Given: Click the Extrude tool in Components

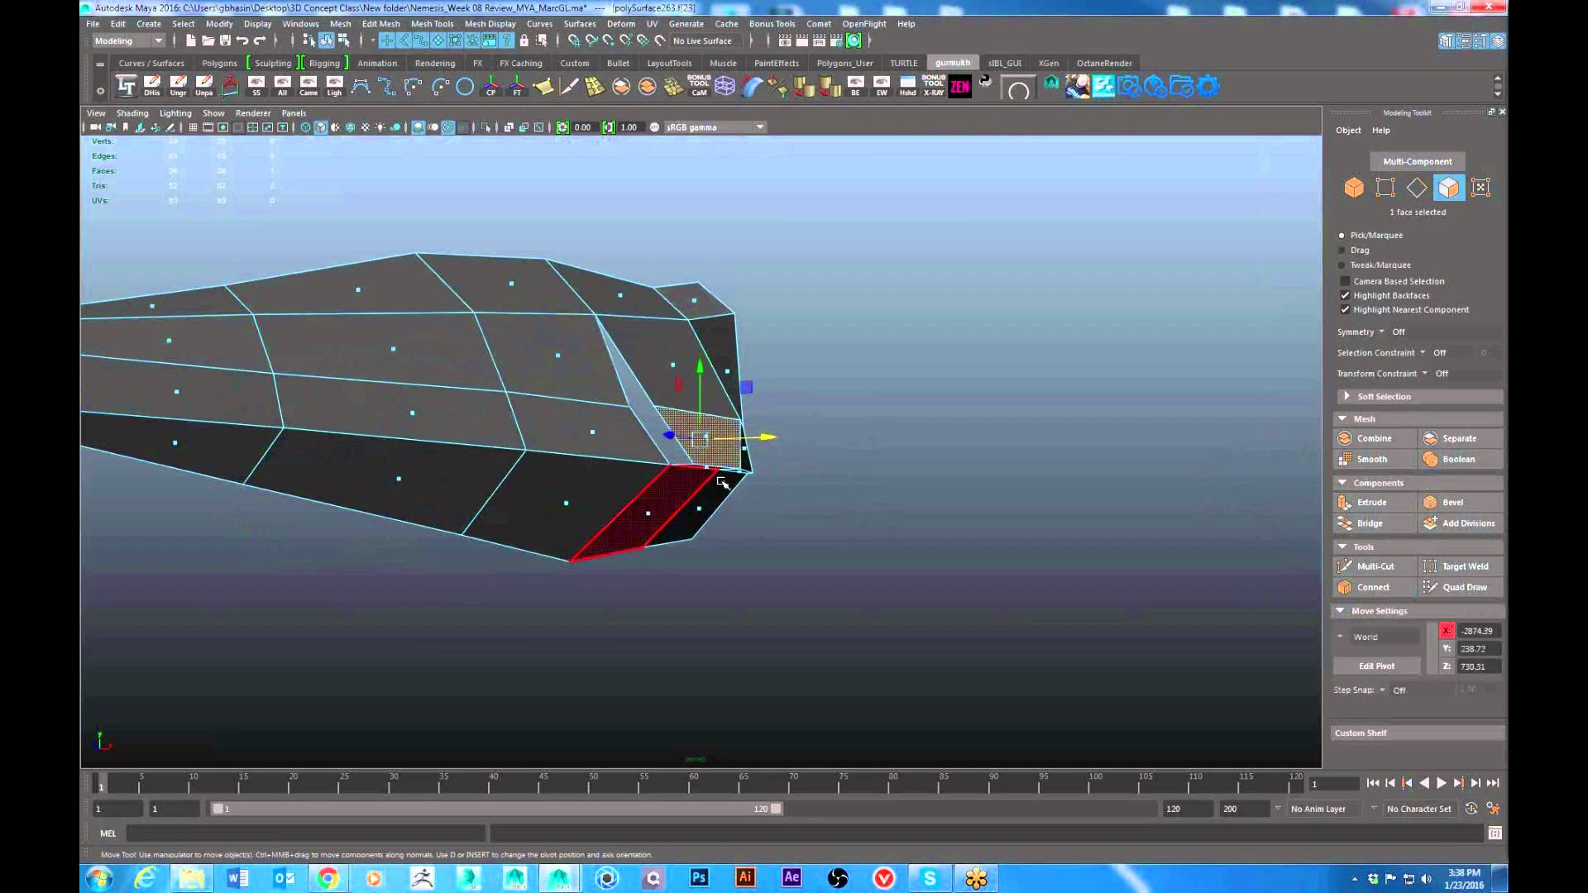Looking at the screenshot, I should tap(1370, 502).
